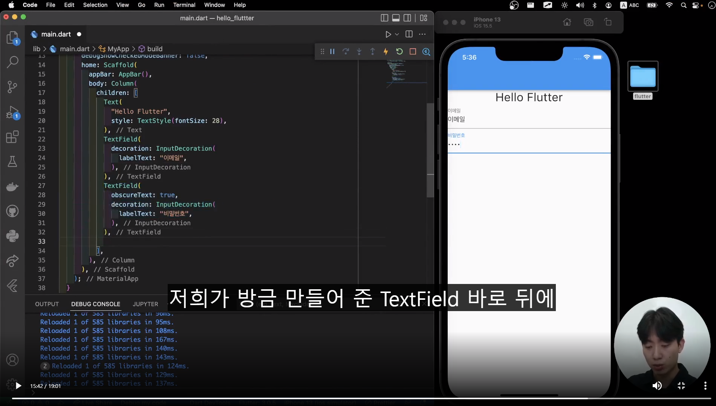716x406 pixels.
Task: Open the GitHub view in activity bar
Action: 12,211
